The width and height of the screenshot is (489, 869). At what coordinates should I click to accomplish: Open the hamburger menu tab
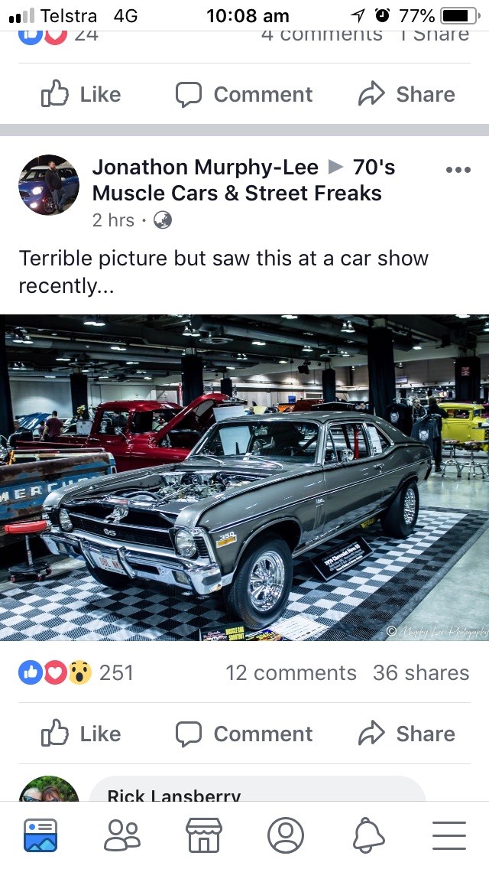click(449, 835)
